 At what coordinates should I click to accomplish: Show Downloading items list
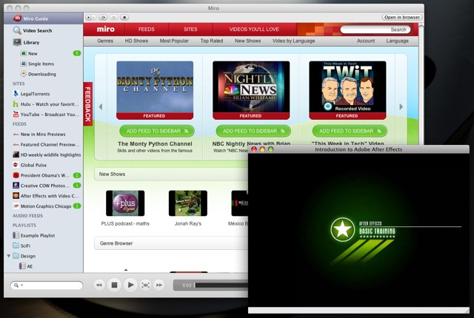click(x=43, y=74)
